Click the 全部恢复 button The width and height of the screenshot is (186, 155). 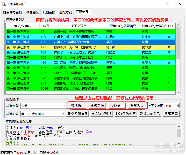coord(137,106)
